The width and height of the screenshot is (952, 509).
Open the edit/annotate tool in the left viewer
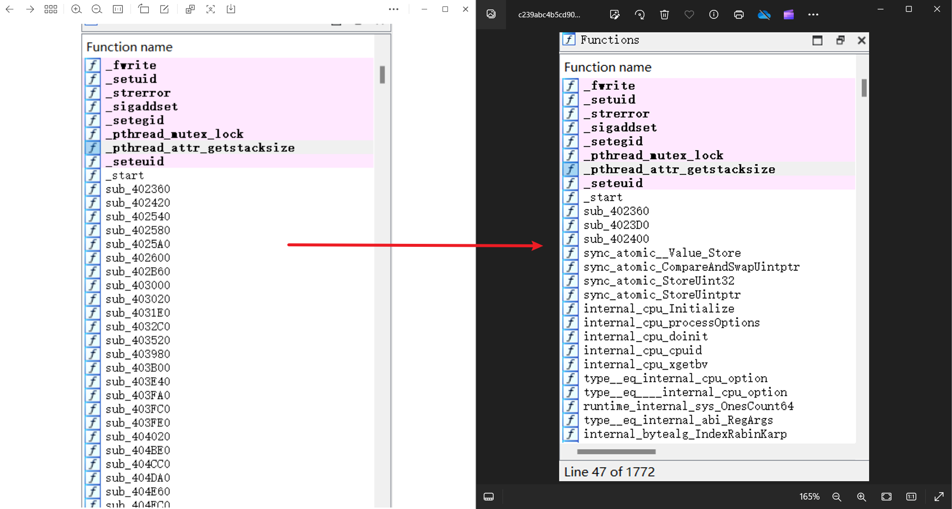coord(164,9)
